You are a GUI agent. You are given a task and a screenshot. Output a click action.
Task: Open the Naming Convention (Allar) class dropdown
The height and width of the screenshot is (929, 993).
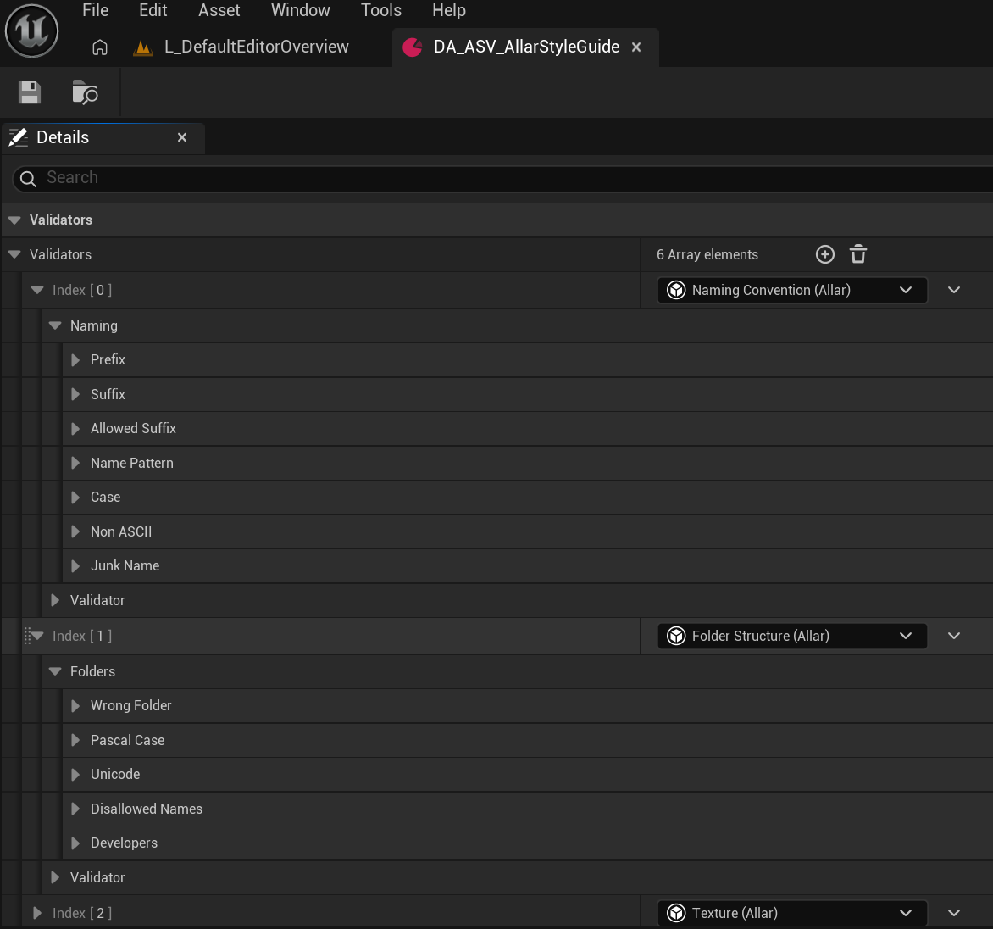(792, 290)
